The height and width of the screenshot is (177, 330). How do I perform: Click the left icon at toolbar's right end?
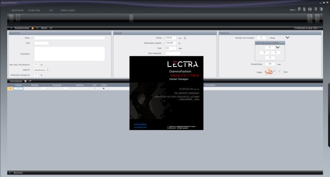(x=310, y=18)
